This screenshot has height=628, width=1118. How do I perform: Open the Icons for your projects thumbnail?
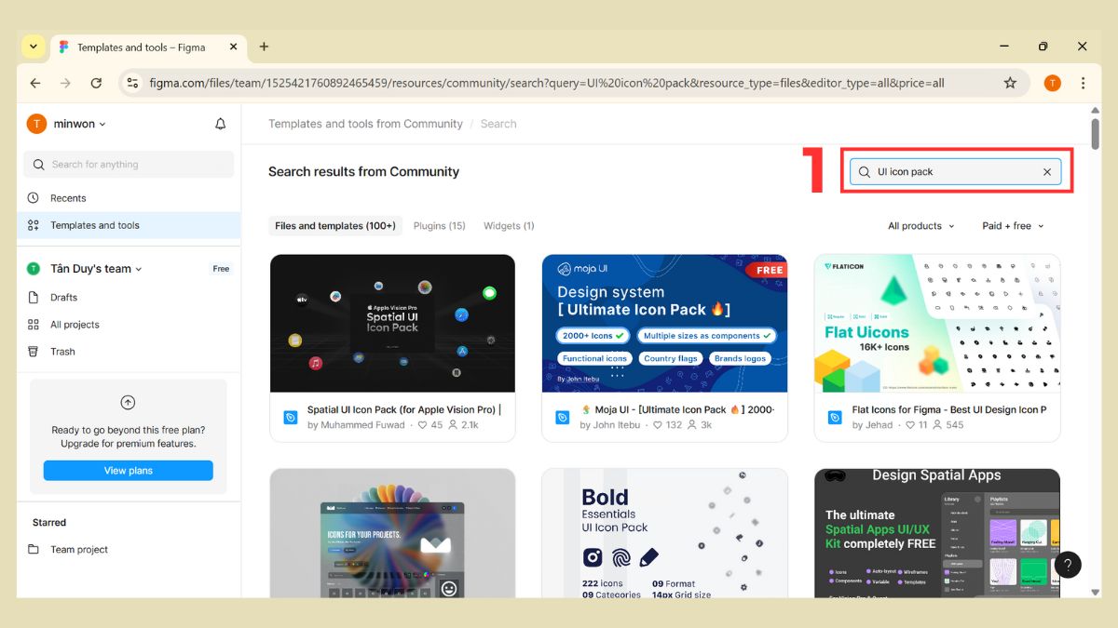click(x=392, y=533)
